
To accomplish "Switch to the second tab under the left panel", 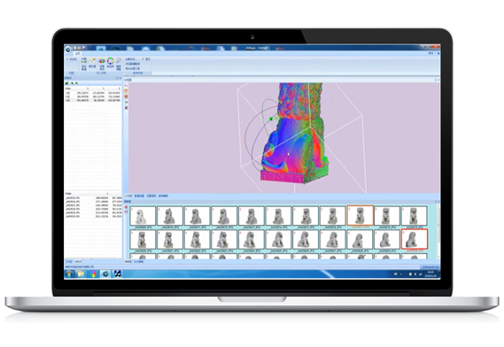I will 78,261.
